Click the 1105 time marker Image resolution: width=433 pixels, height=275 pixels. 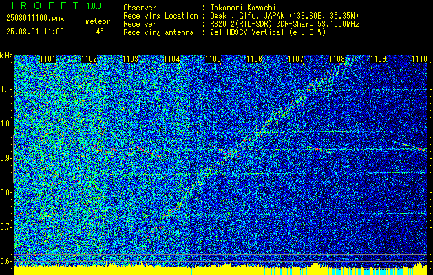(213, 59)
